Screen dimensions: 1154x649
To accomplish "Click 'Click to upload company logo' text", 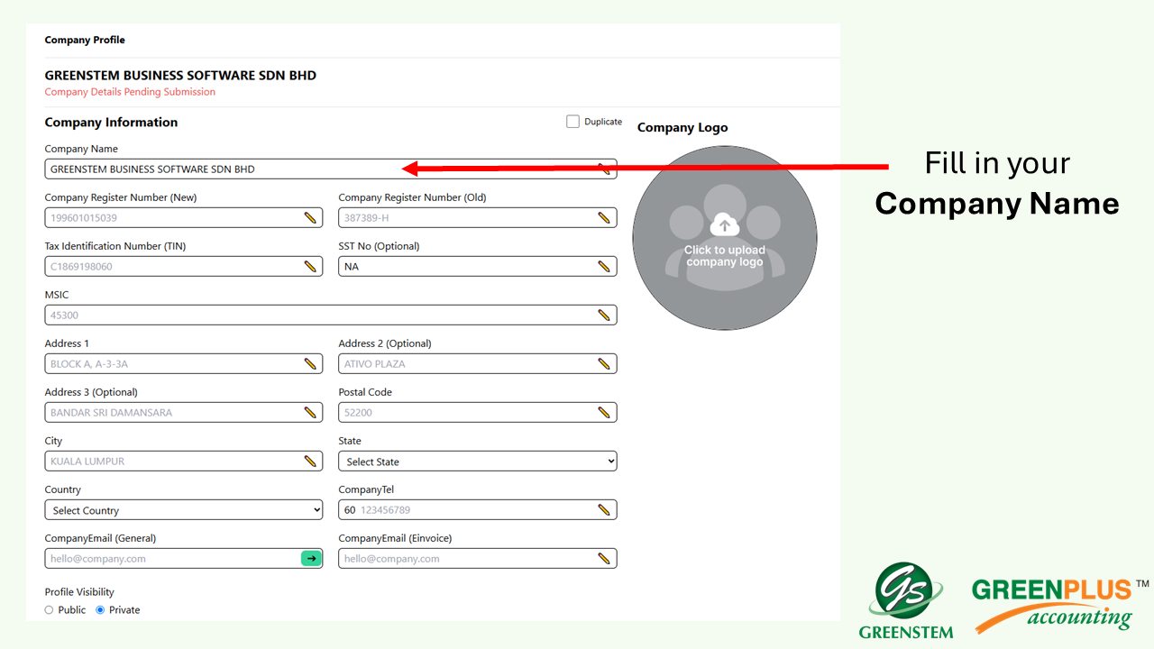I will [x=725, y=256].
